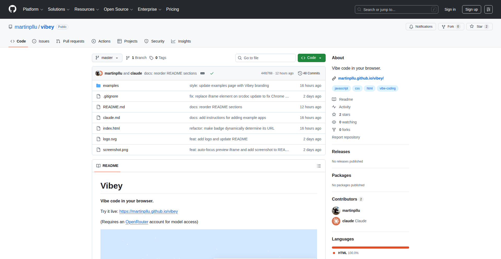The width and height of the screenshot is (501, 259).
Task: Click the 48 Commits history icon
Action: click(x=300, y=73)
